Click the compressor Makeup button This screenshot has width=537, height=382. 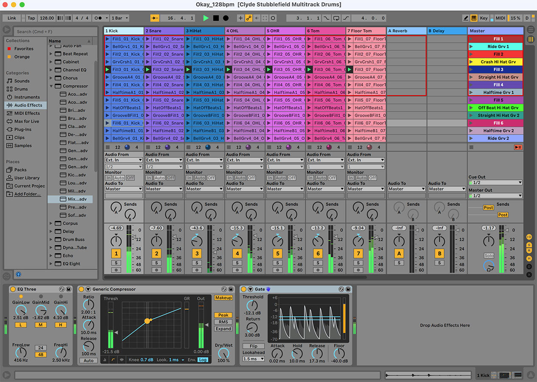223,298
